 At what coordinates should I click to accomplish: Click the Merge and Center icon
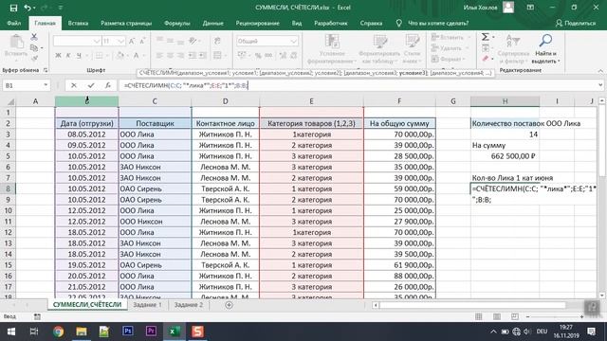(x=217, y=56)
